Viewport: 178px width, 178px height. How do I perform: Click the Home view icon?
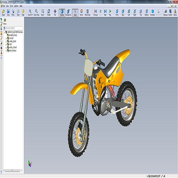[x=81, y=13]
